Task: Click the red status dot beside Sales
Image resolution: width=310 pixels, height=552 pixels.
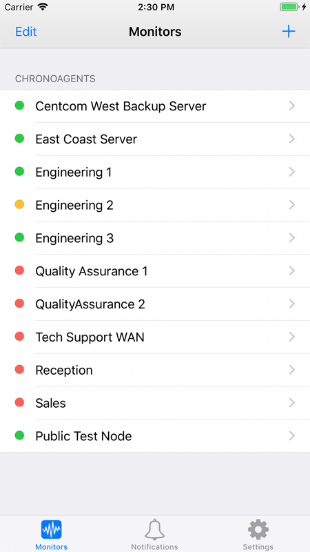Action: pos(19,402)
